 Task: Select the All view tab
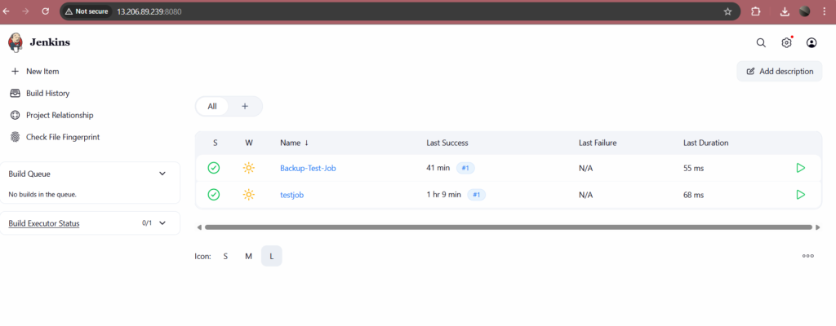point(212,106)
